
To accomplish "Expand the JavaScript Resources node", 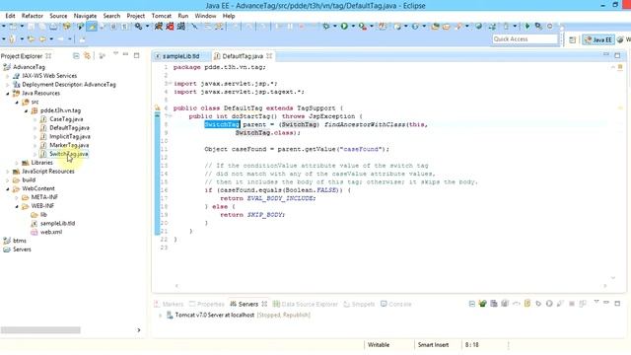I will 7,172.
